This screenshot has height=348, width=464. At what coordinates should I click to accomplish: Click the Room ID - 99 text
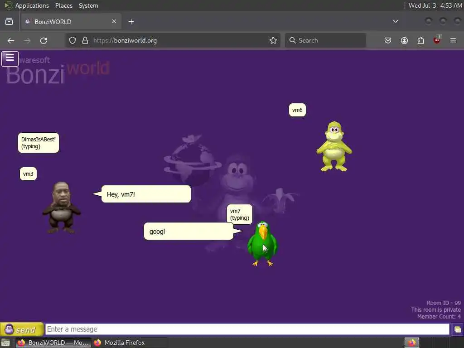click(x=444, y=303)
